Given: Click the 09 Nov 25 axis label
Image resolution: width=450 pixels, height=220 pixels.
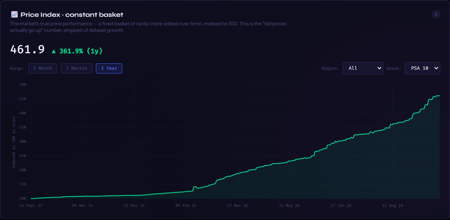Looking at the screenshot, I should tap(82, 205).
